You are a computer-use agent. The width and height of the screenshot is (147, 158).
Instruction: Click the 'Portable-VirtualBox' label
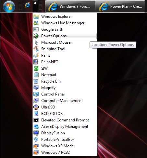click(x=58, y=140)
